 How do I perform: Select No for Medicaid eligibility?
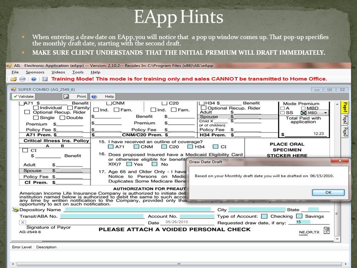[x=155, y=164]
